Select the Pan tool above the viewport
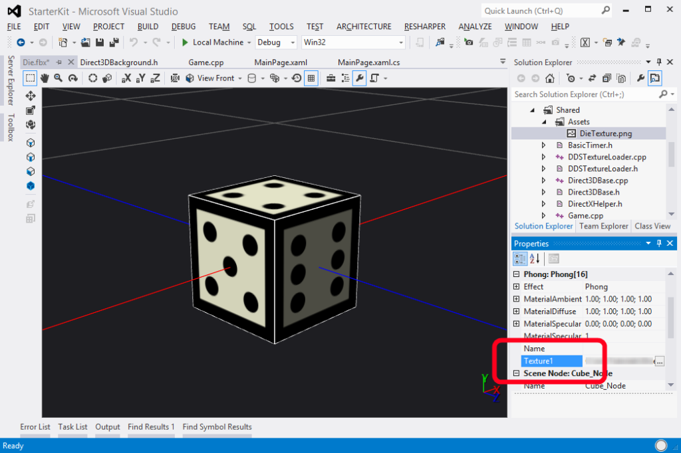The height and width of the screenshot is (453, 681). tap(45, 78)
